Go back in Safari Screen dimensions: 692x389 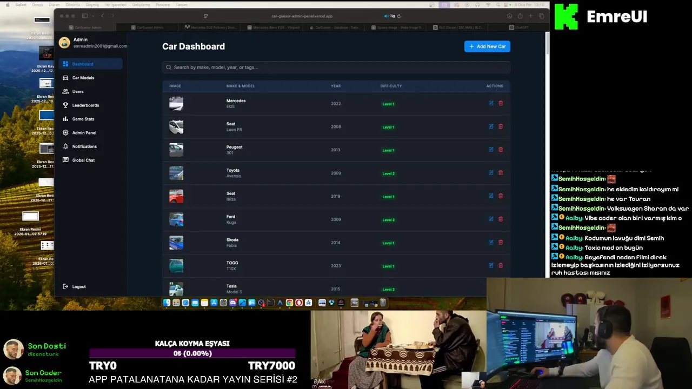[103, 16]
